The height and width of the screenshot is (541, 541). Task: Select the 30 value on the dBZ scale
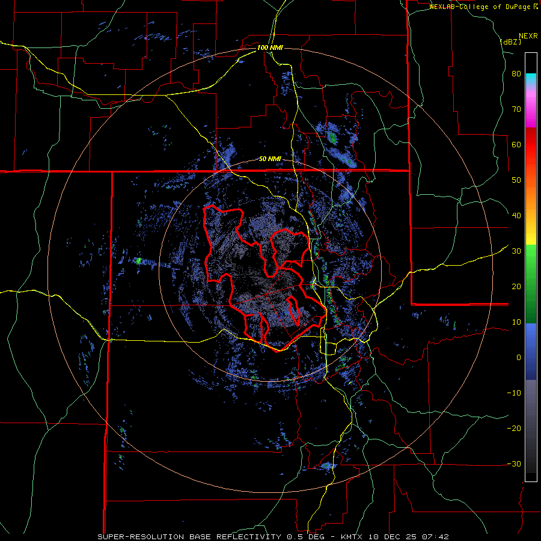(516, 251)
